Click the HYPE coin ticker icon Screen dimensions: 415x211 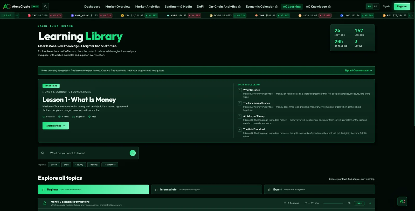(168, 16)
